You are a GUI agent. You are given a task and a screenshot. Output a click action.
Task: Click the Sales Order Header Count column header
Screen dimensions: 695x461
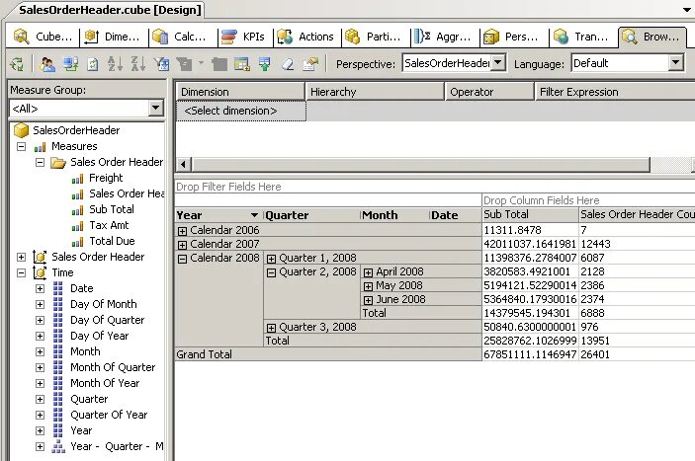point(637,214)
